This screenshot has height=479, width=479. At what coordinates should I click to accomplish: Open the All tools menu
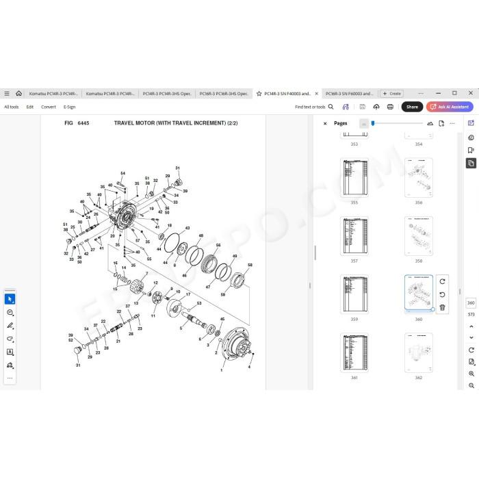tap(12, 107)
